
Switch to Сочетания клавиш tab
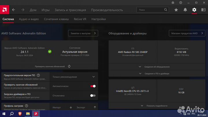[x=56, y=19]
